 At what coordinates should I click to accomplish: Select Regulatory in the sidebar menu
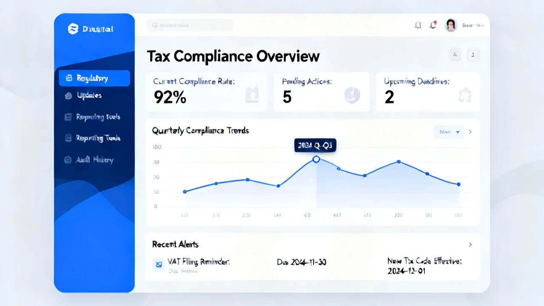pos(94,78)
